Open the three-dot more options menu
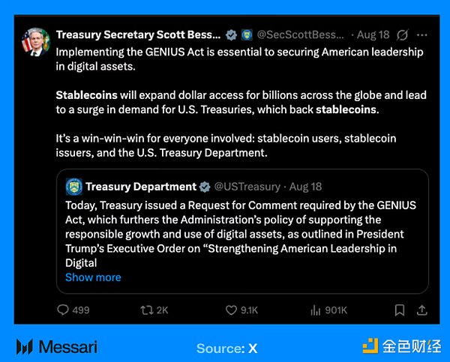The height and width of the screenshot is (362, 450). pyautogui.click(x=424, y=35)
